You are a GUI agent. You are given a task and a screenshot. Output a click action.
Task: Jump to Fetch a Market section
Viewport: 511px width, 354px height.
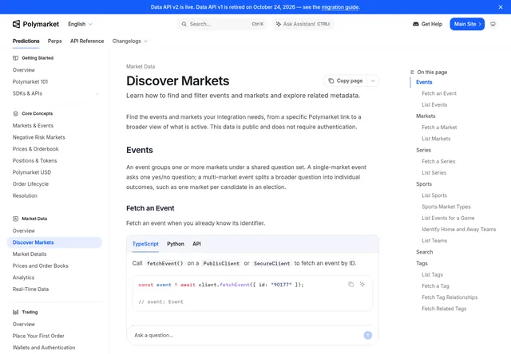click(x=439, y=128)
